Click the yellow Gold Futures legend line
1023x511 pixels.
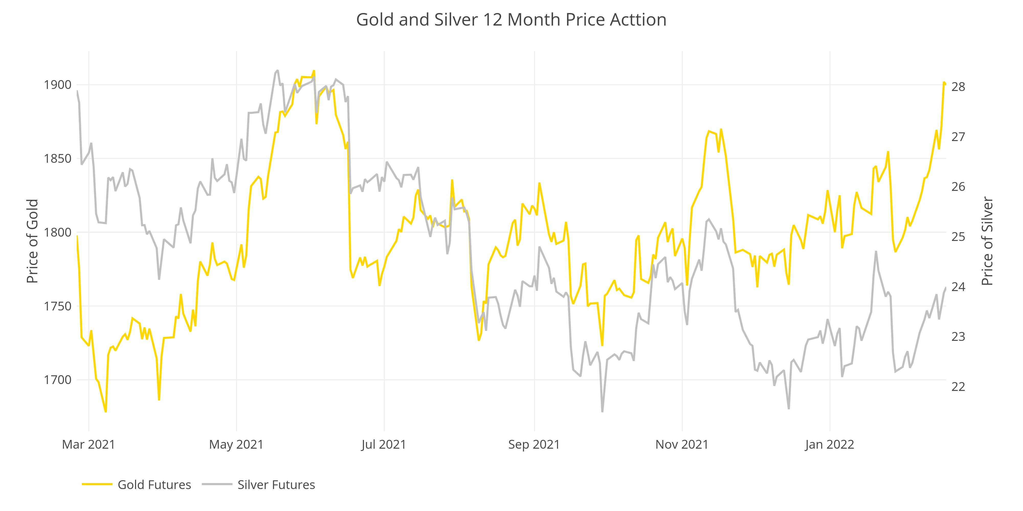[97, 484]
